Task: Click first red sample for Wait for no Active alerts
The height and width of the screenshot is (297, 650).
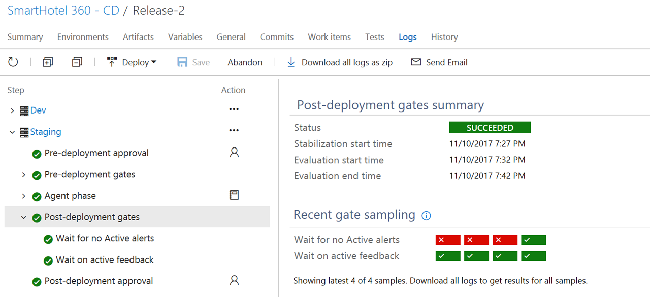Action: pyautogui.click(x=448, y=240)
